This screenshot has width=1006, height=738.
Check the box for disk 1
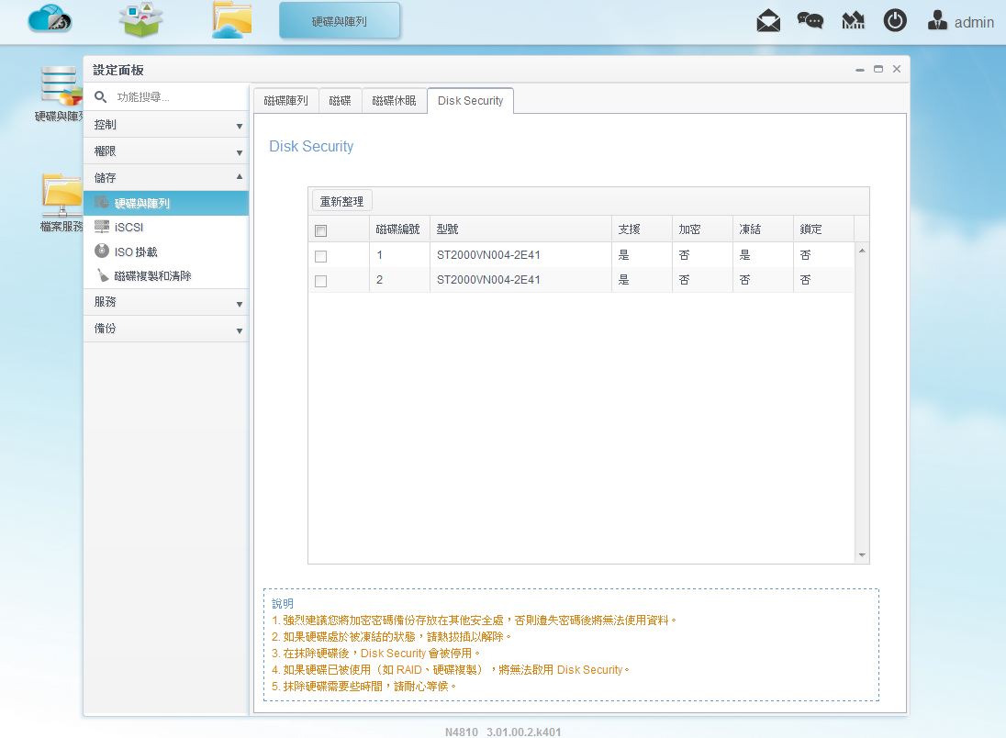click(320, 256)
